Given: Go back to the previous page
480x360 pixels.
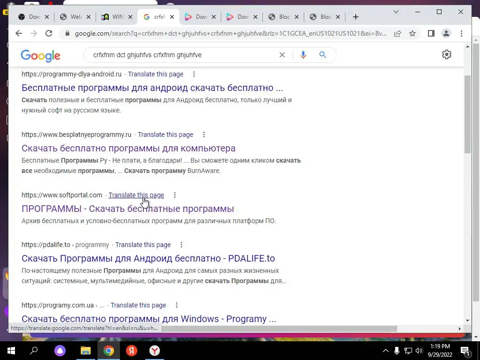Looking at the screenshot, I should (x=19, y=33).
